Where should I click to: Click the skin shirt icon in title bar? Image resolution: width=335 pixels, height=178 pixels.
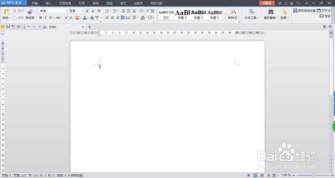click(x=292, y=3)
